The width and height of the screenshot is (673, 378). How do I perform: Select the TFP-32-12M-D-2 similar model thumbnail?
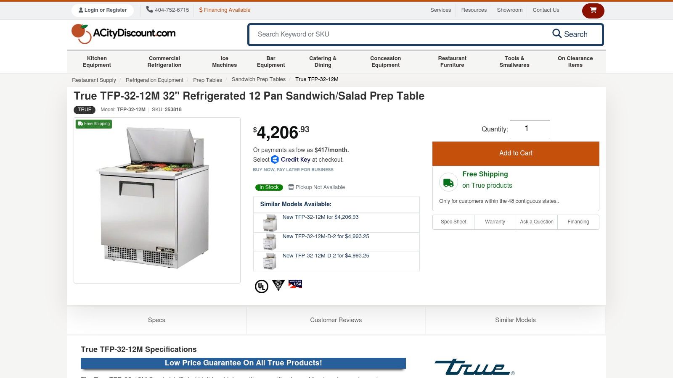click(x=270, y=242)
